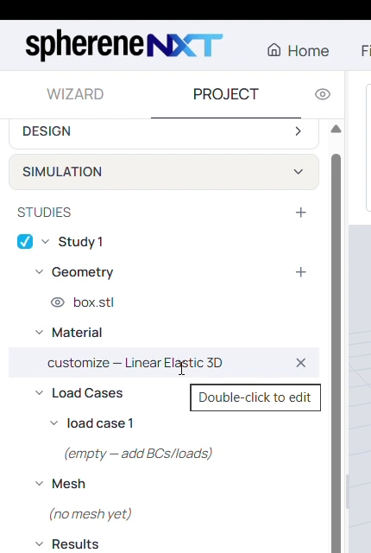This screenshot has height=553, width=371.
Task: Hide box.stl with its eye icon
Action: click(57, 302)
